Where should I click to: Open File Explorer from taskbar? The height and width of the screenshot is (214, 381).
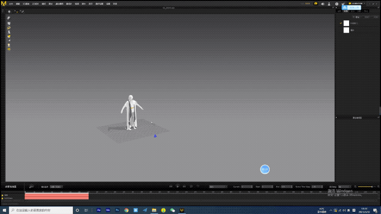[154, 210]
